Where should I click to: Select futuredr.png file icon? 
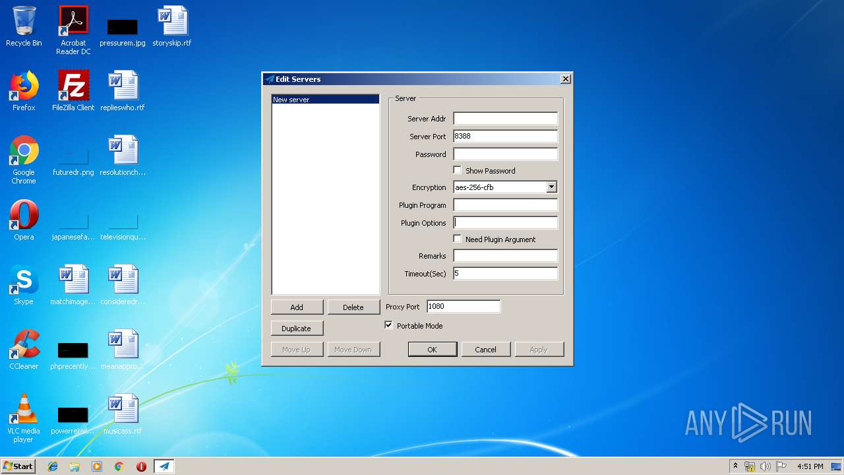73,160
